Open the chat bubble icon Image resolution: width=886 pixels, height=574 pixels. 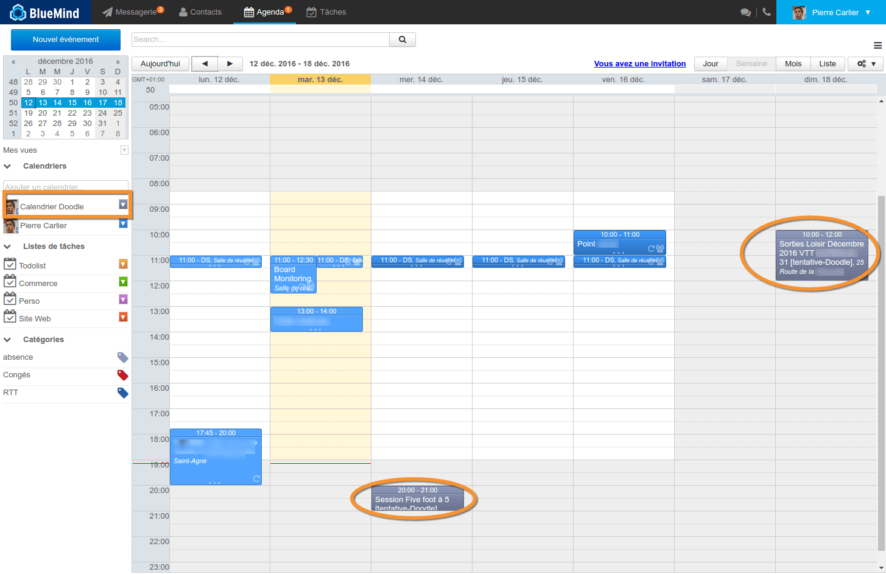(x=745, y=12)
